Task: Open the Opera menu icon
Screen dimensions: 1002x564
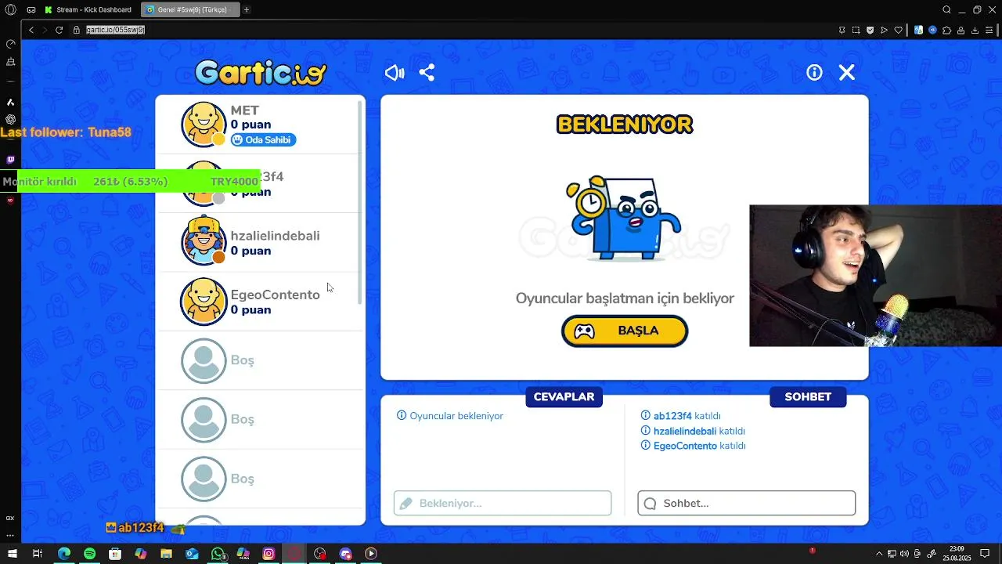Action: click(10, 9)
